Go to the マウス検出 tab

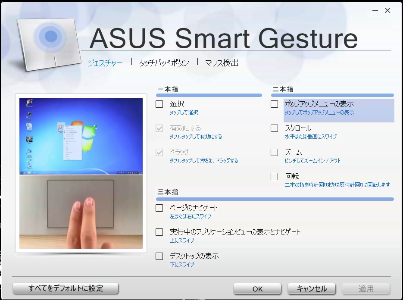point(222,63)
